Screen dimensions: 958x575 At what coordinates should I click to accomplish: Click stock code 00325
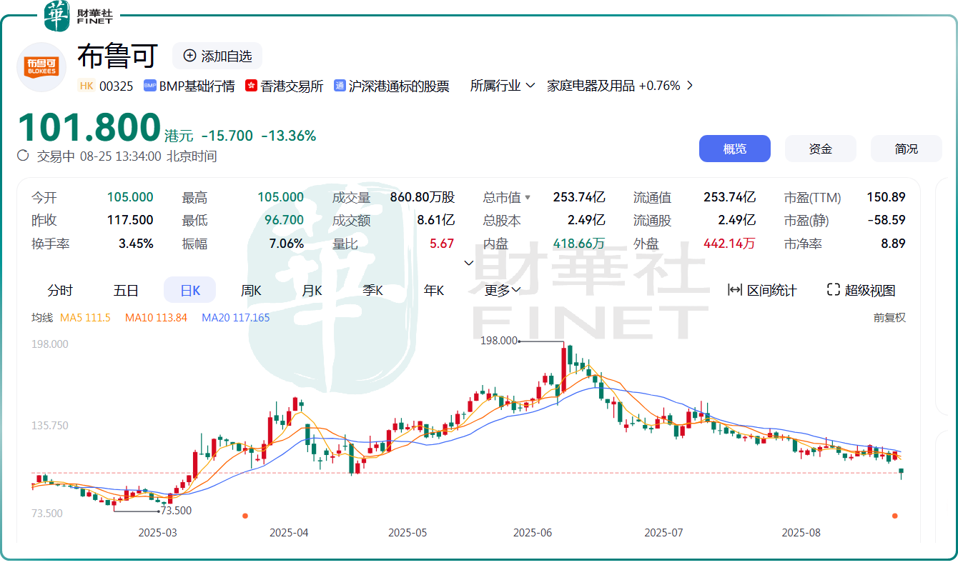116,86
